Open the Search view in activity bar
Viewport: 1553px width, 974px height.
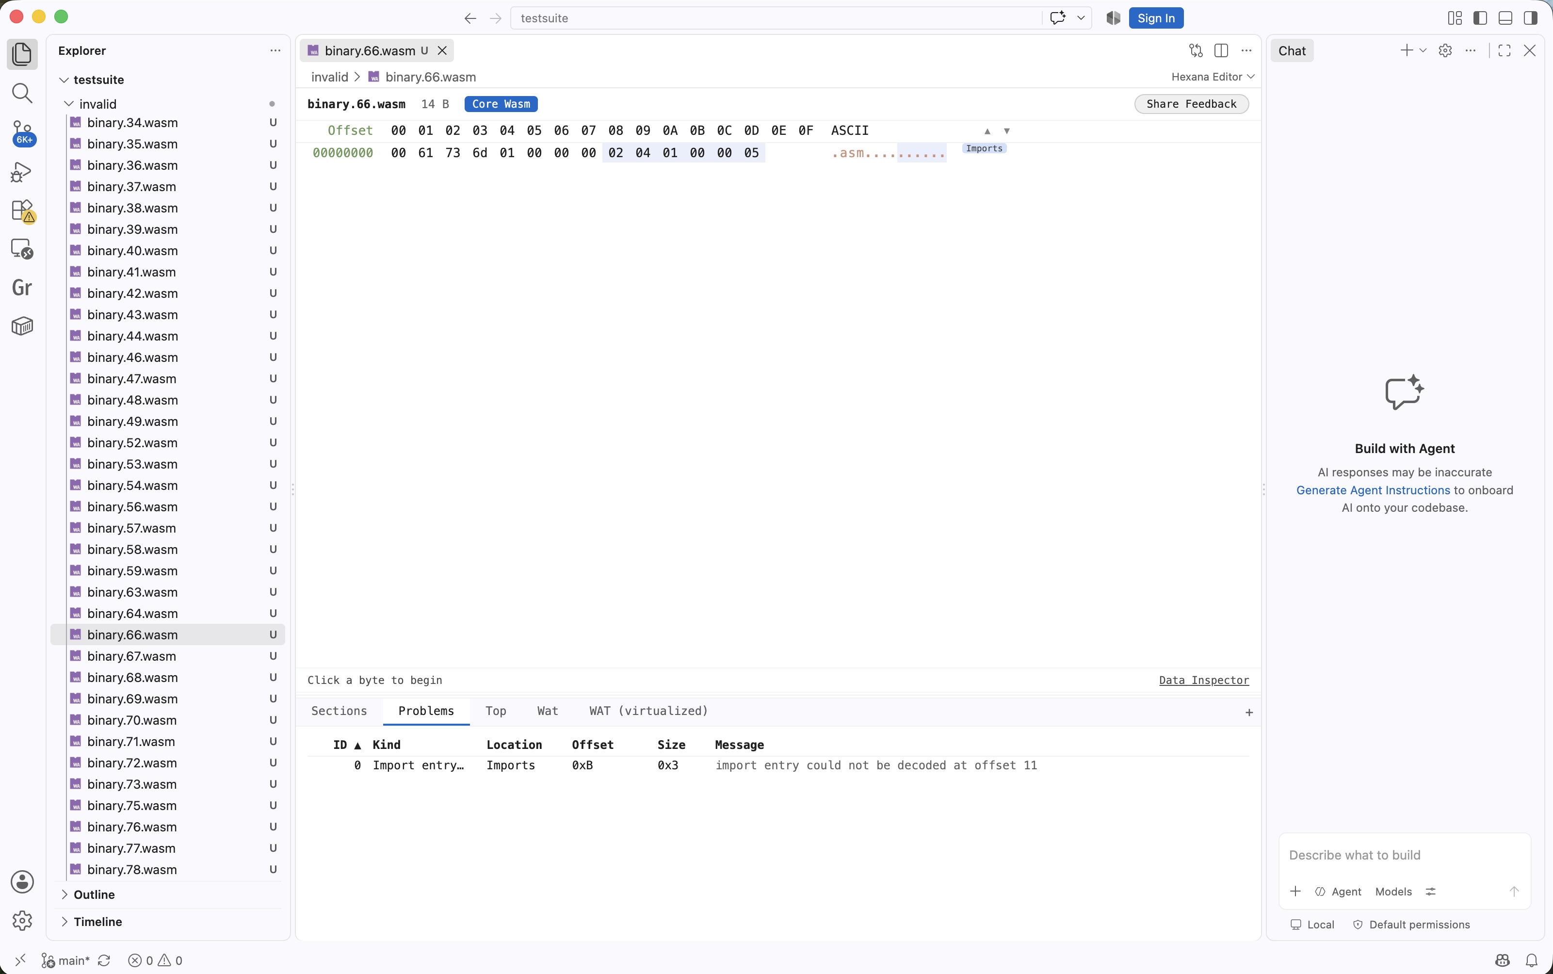click(22, 94)
